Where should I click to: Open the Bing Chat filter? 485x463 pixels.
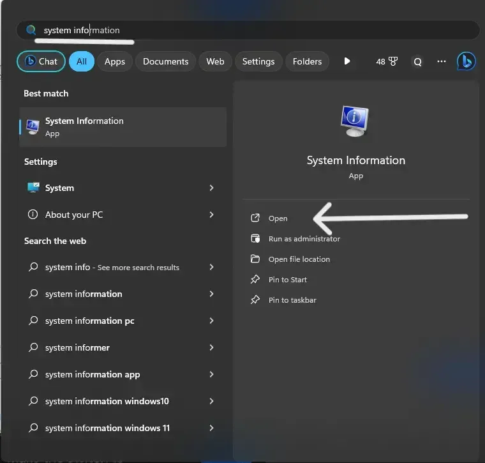coord(41,61)
